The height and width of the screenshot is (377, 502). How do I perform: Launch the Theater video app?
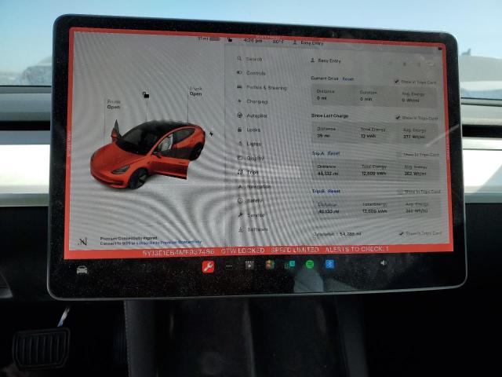pyautogui.click(x=249, y=265)
